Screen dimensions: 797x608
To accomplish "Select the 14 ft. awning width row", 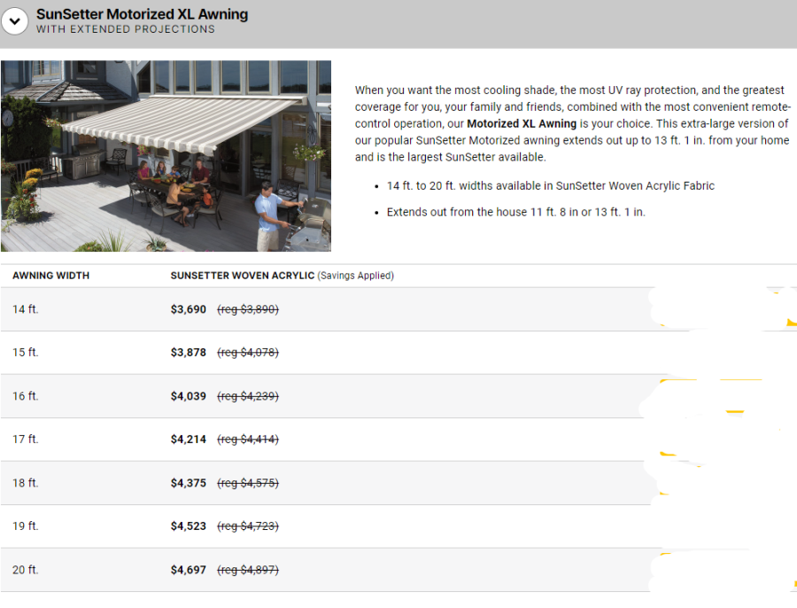I will pyautogui.click(x=26, y=309).
